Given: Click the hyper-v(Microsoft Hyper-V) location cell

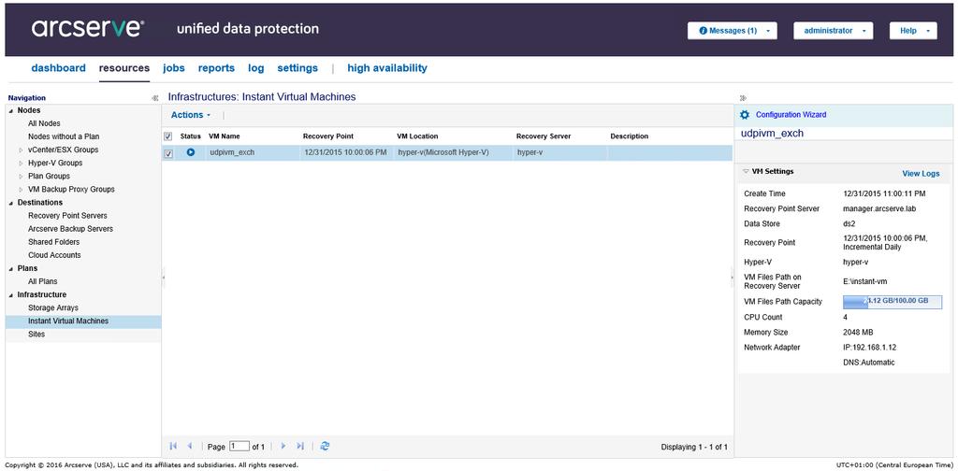Looking at the screenshot, I should pos(443,153).
